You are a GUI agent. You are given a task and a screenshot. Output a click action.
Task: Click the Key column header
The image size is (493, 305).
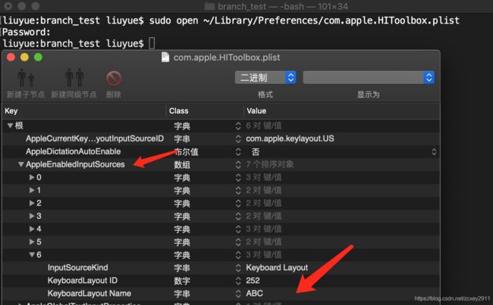[x=11, y=110]
